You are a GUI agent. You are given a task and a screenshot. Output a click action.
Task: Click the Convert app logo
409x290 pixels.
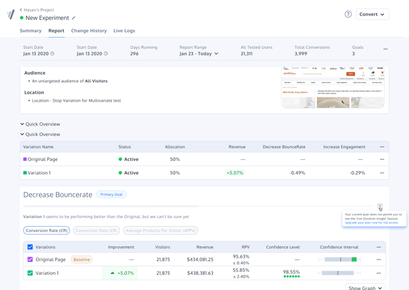coord(10,14)
